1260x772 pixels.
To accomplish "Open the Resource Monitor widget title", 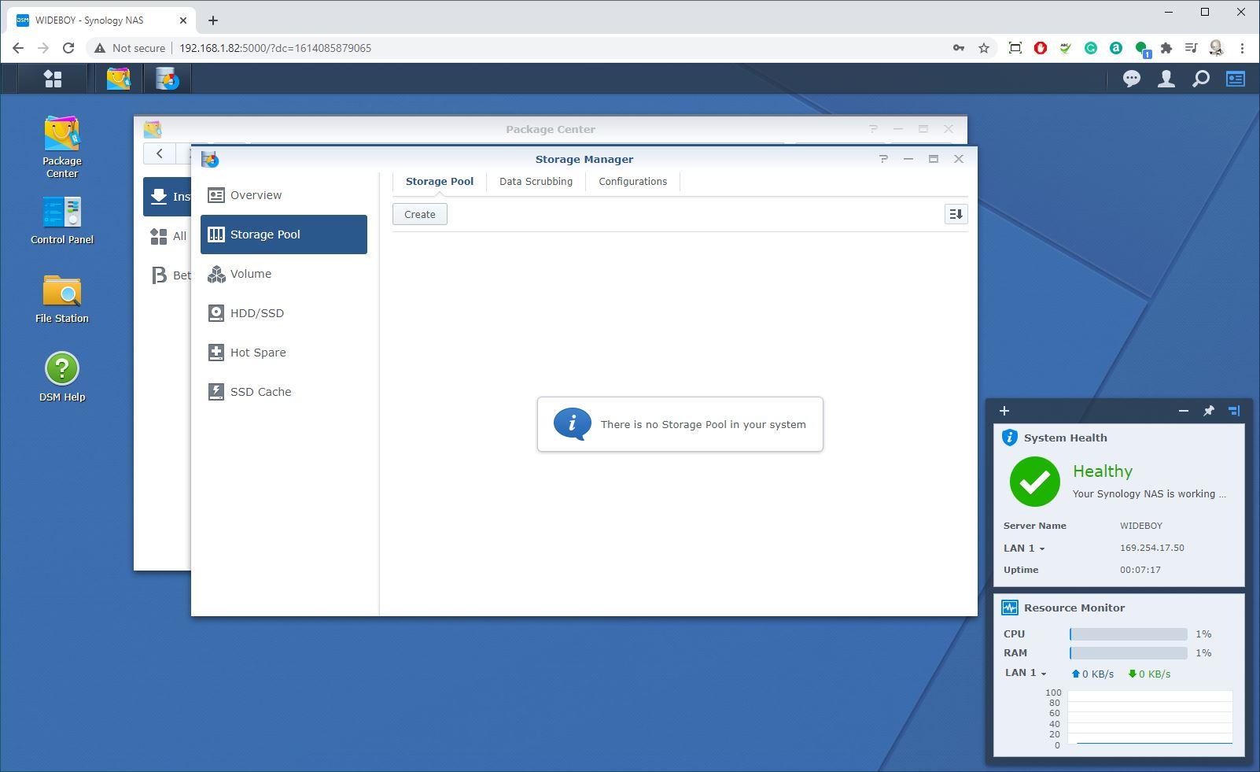I will [1074, 608].
